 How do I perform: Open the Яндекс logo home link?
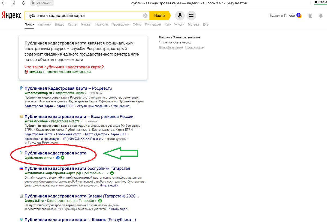[x=11, y=16]
